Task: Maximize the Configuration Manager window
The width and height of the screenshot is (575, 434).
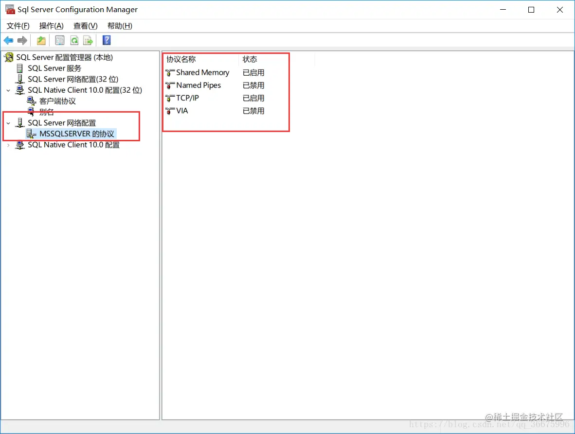Action: pyautogui.click(x=531, y=10)
